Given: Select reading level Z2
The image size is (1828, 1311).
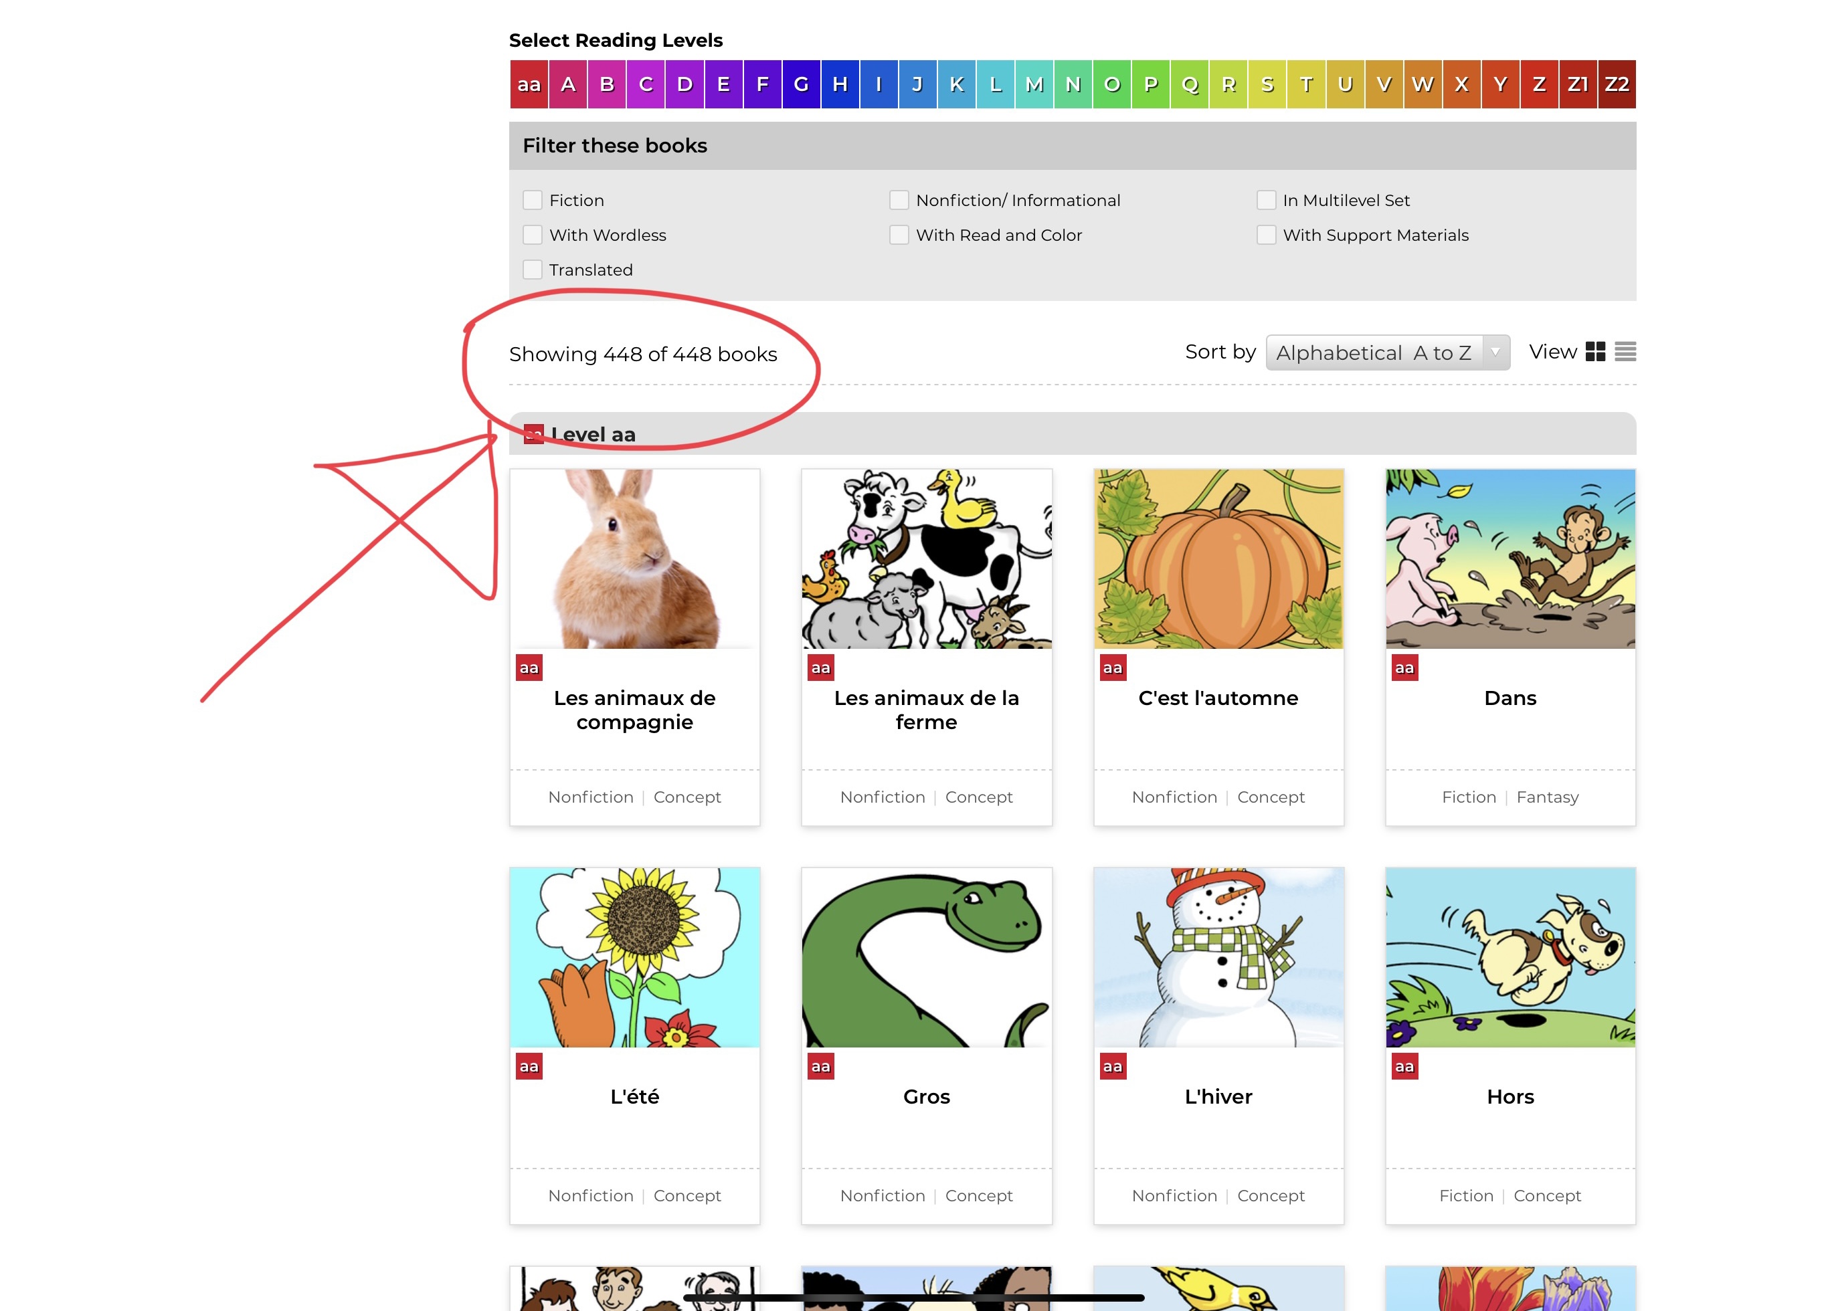Looking at the screenshot, I should (x=1616, y=84).
